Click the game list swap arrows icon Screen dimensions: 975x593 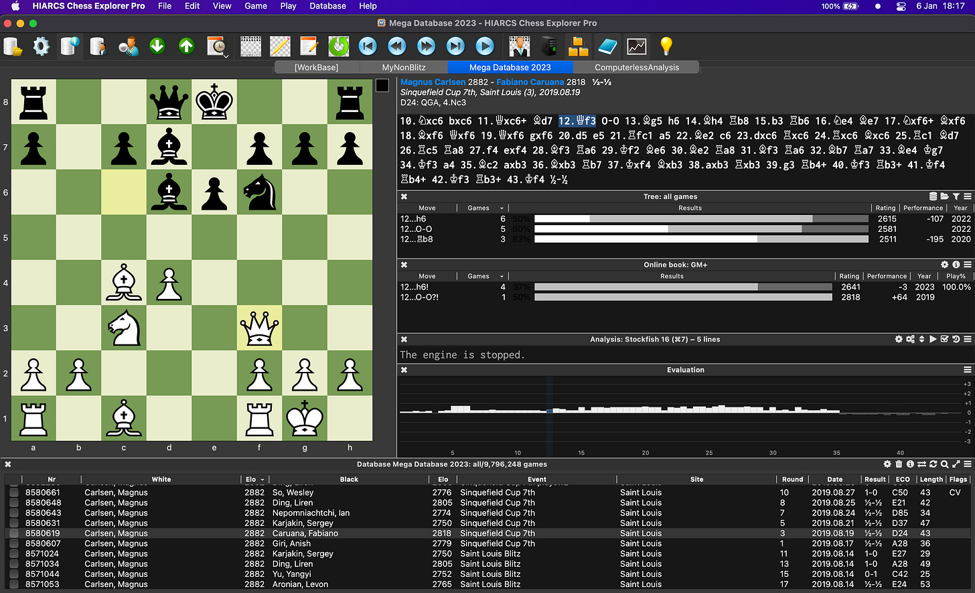(921, 464)
